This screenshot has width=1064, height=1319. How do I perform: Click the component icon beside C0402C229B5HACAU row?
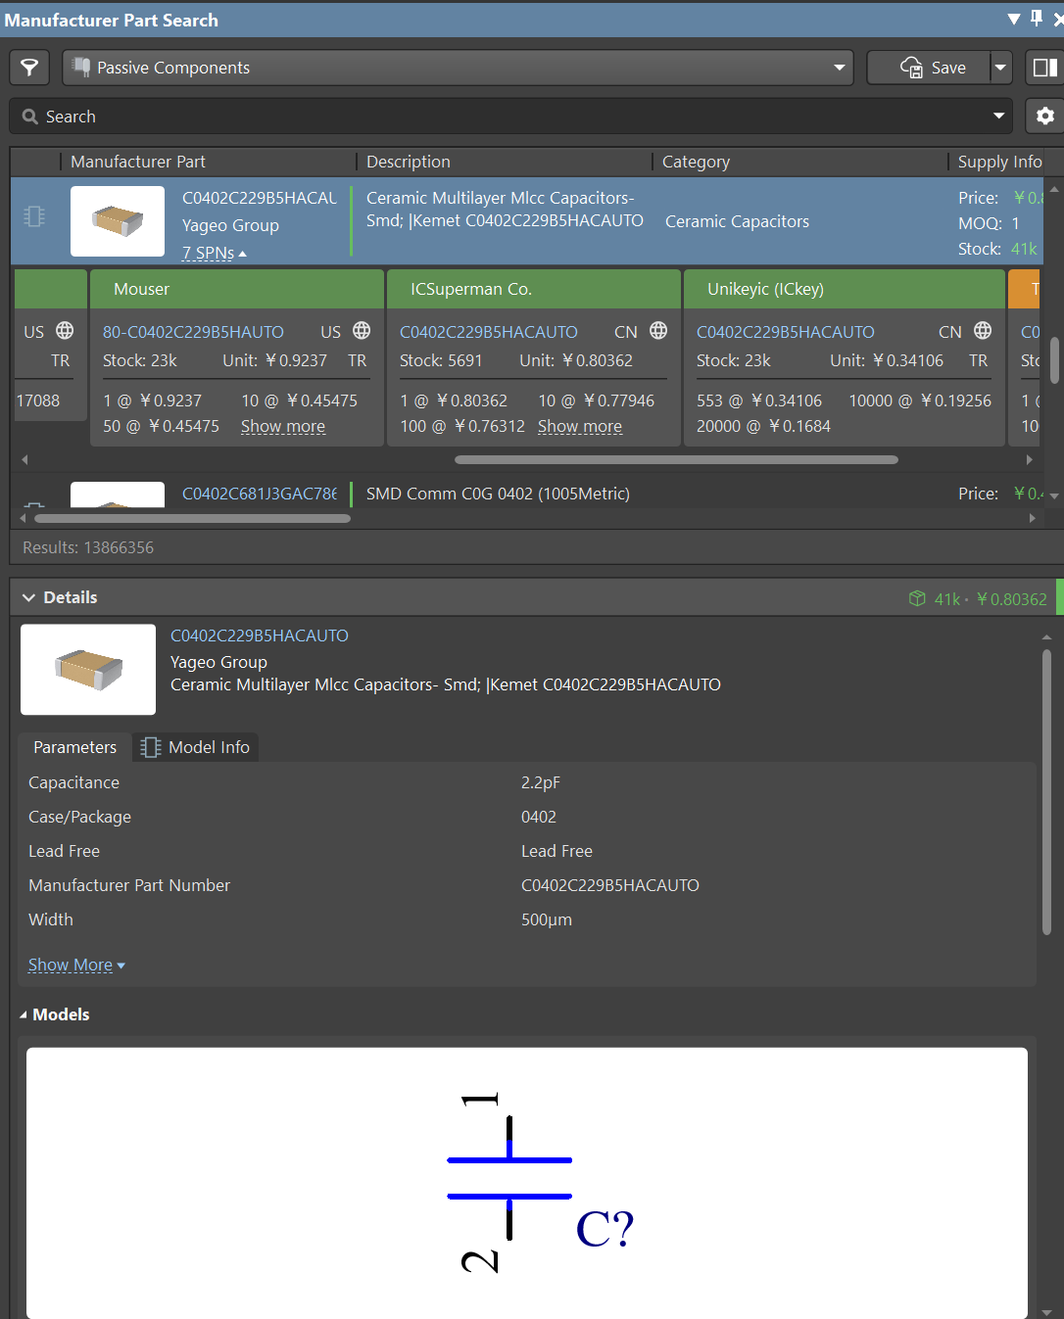point(34,216)
